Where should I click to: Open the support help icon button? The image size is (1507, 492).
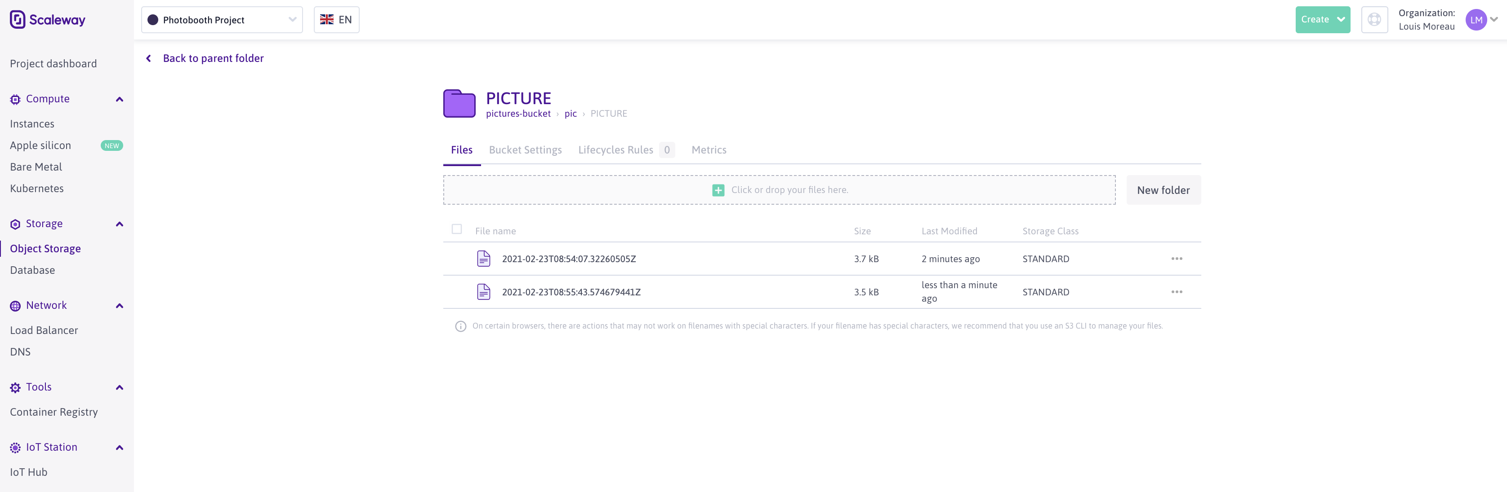tap(1374, 19)
